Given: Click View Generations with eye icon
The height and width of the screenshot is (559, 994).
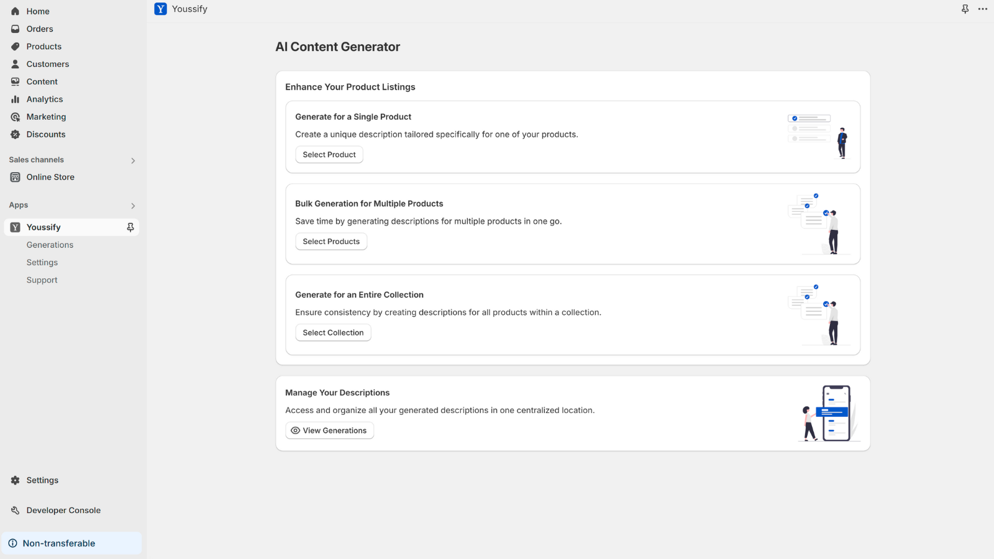Looking at the screenshot, I should [329, 430].
